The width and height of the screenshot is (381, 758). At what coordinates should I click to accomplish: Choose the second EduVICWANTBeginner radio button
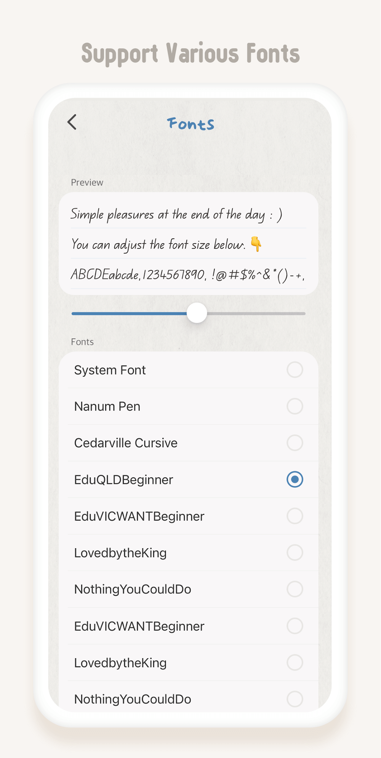[x=295, y=626]
